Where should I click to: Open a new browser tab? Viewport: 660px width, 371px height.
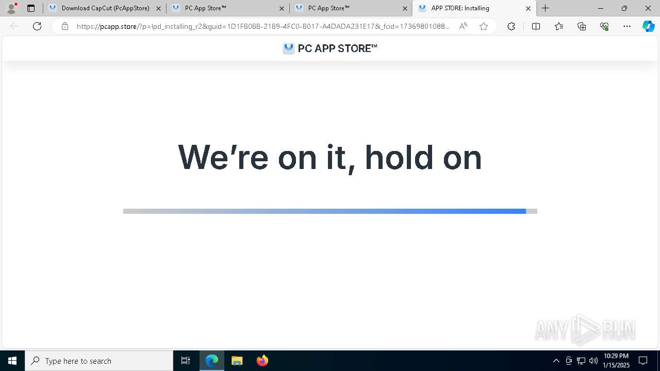point(546,8)
